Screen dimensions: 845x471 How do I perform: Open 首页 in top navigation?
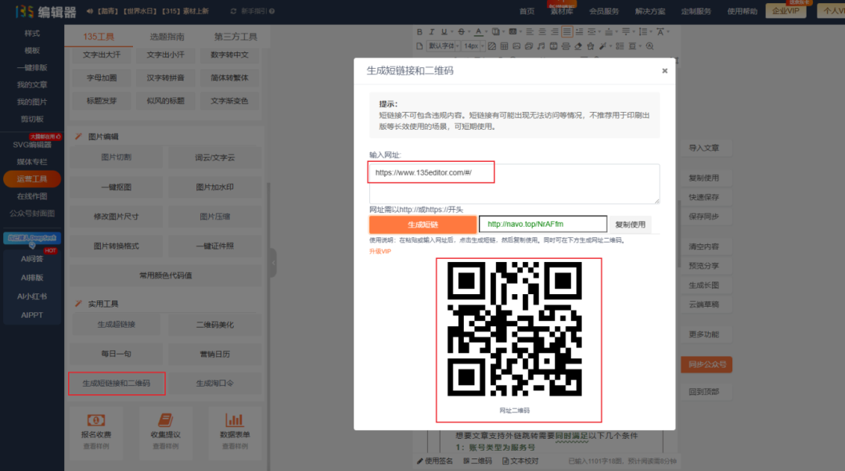click(x=527, y=11)
